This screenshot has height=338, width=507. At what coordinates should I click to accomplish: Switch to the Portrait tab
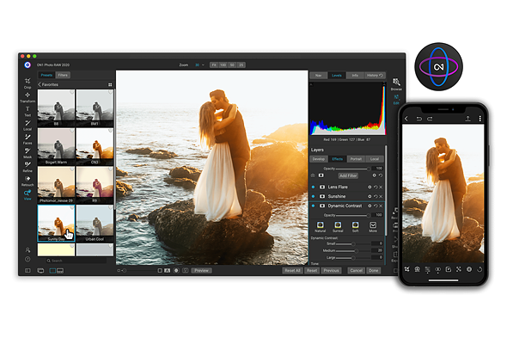pyautogui.click(x=356, y=159)
